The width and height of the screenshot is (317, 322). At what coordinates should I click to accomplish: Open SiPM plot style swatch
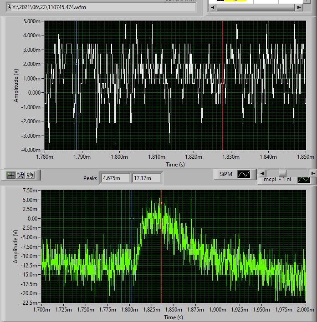point(245,174)
